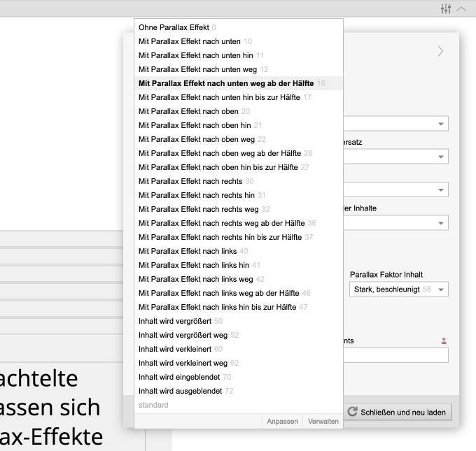Image resolution: width=476 pixels, height=451 pixels.
Task: Click the Anpassen button
Action: [282, 421]
